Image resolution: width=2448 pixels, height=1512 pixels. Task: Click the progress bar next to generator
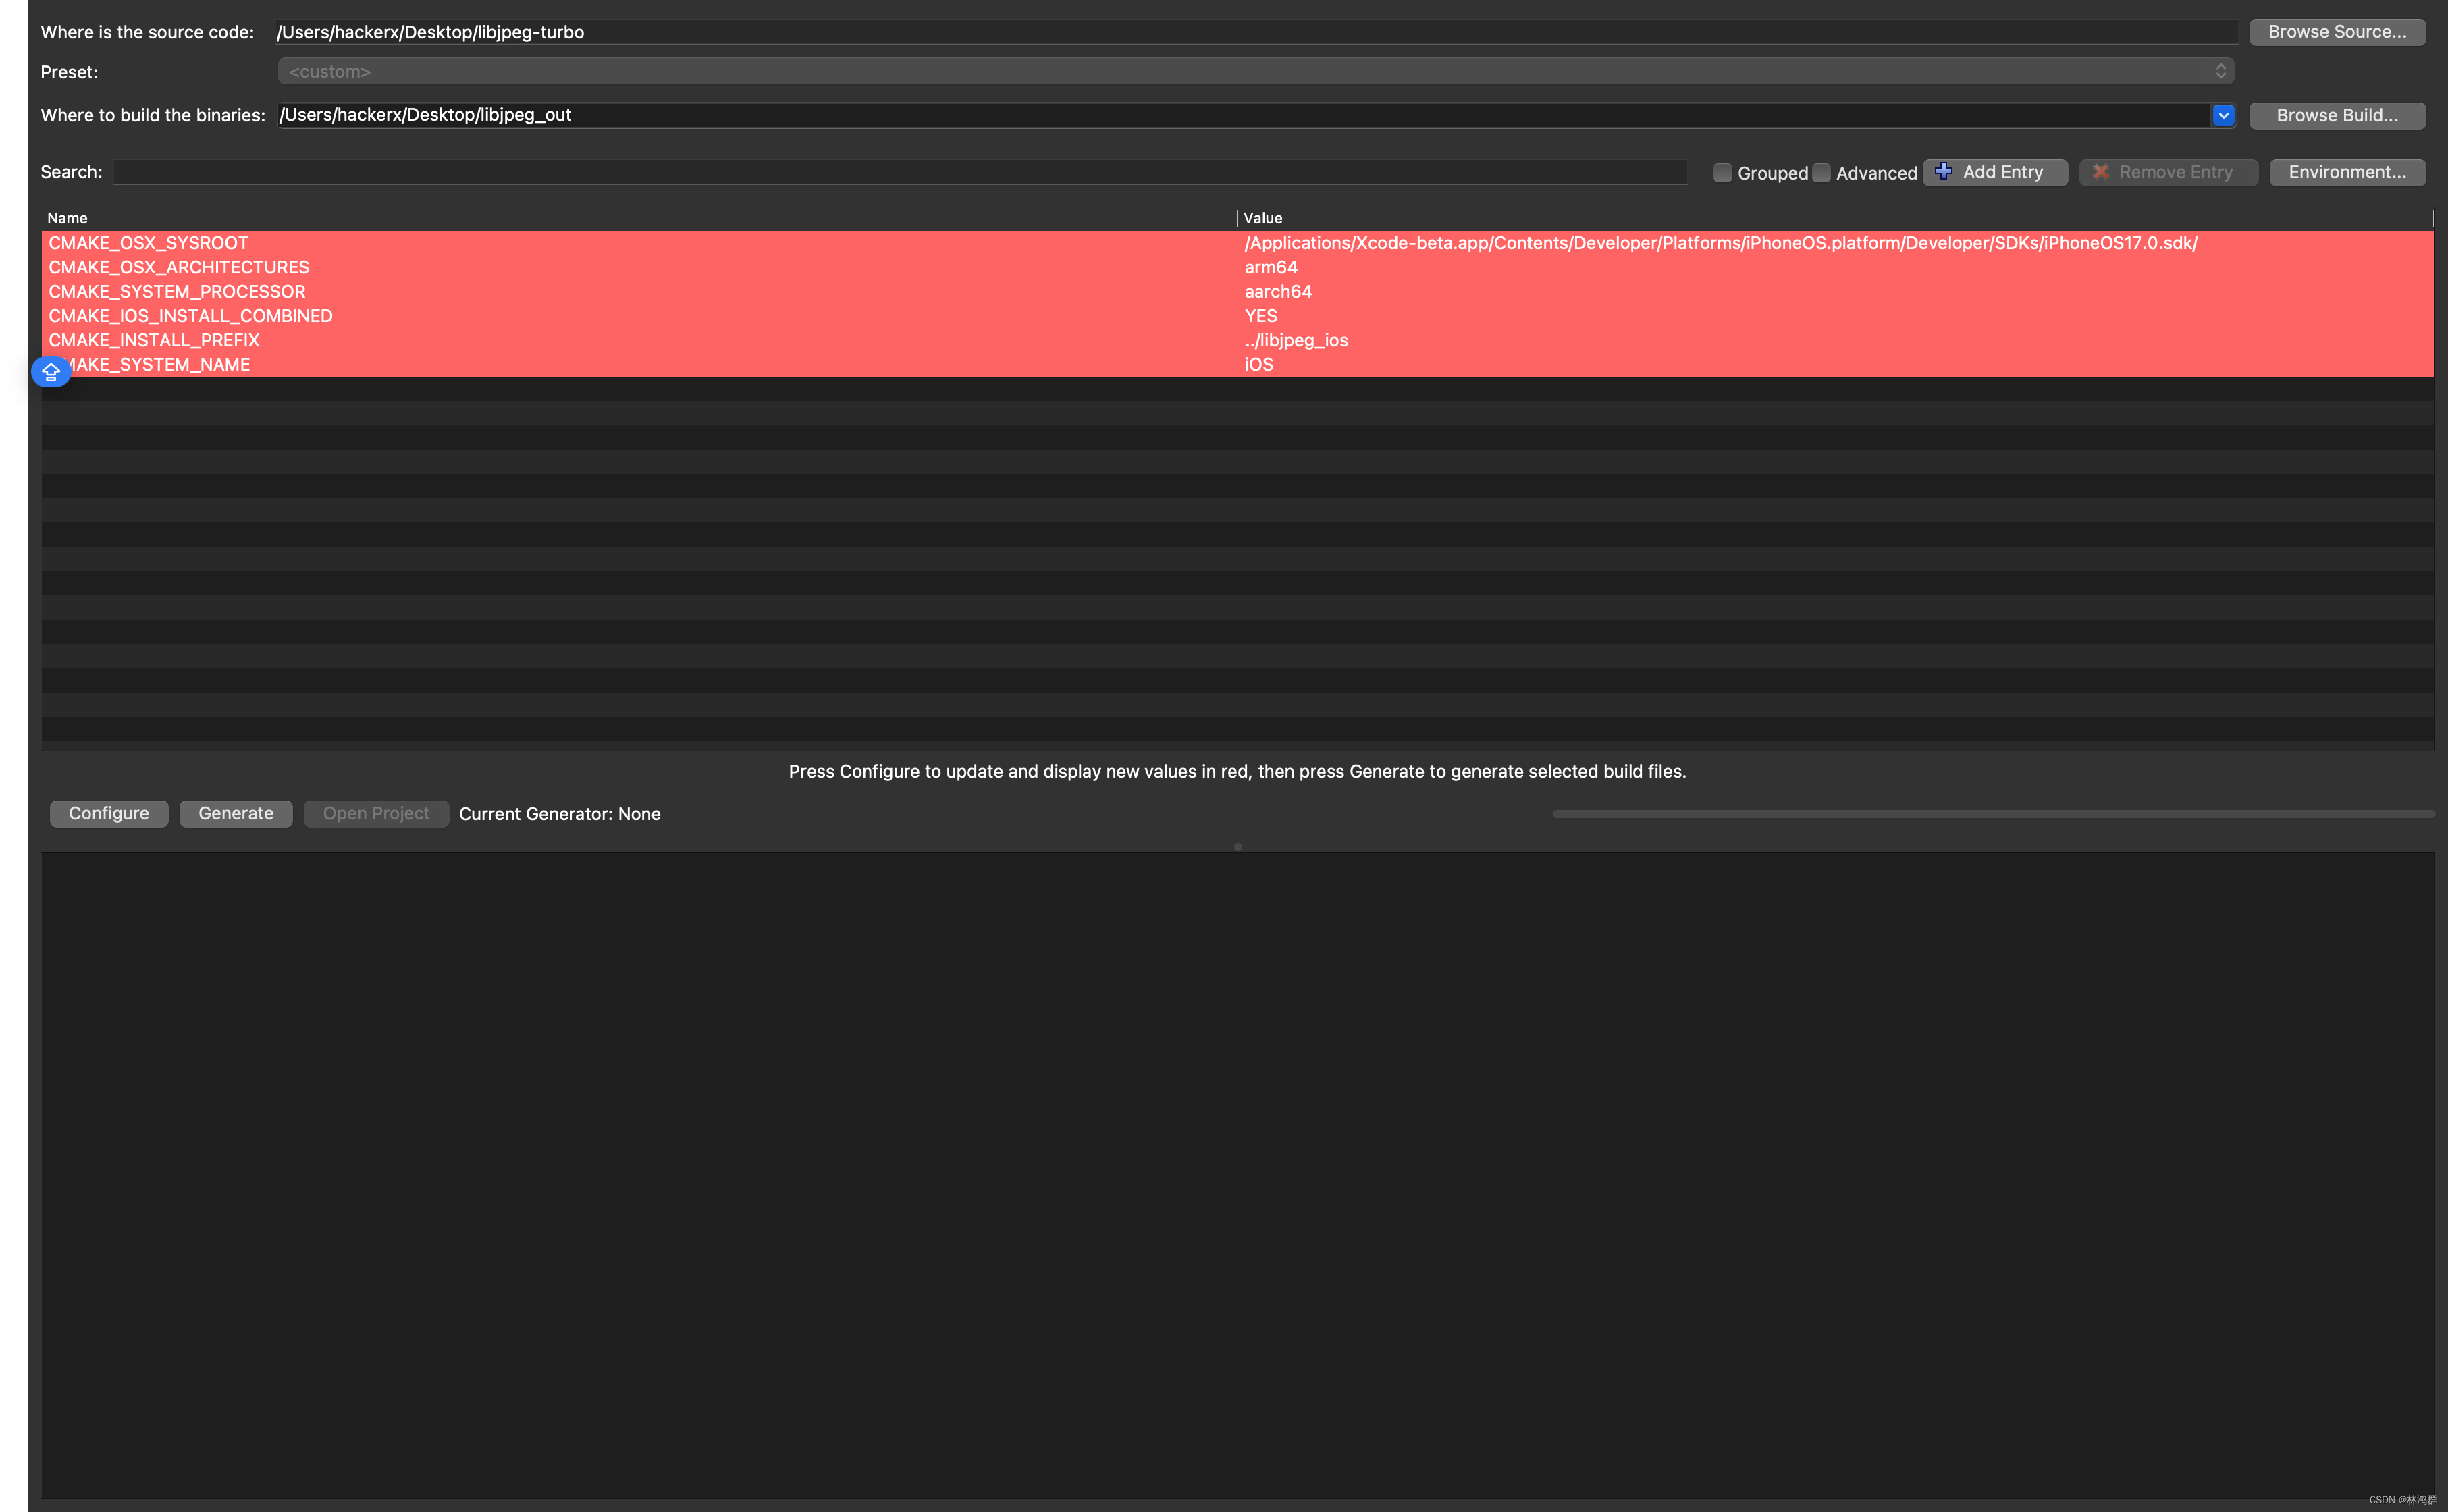point(1992,814)
